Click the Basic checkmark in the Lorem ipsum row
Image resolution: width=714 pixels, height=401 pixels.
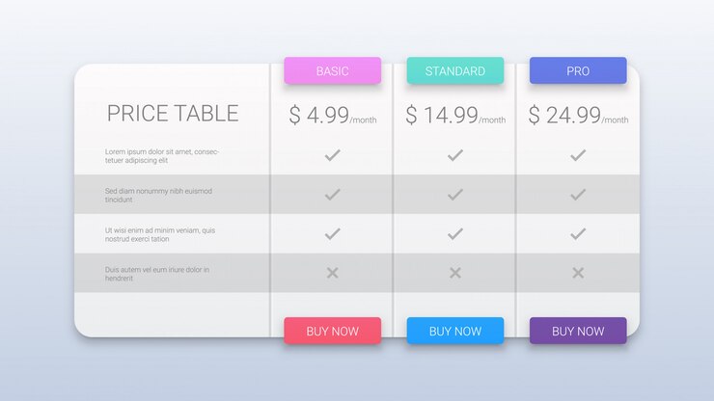coord(333,155)
